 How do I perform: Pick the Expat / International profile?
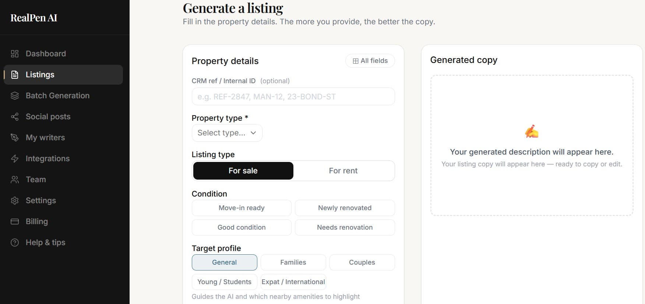(293, 282)
